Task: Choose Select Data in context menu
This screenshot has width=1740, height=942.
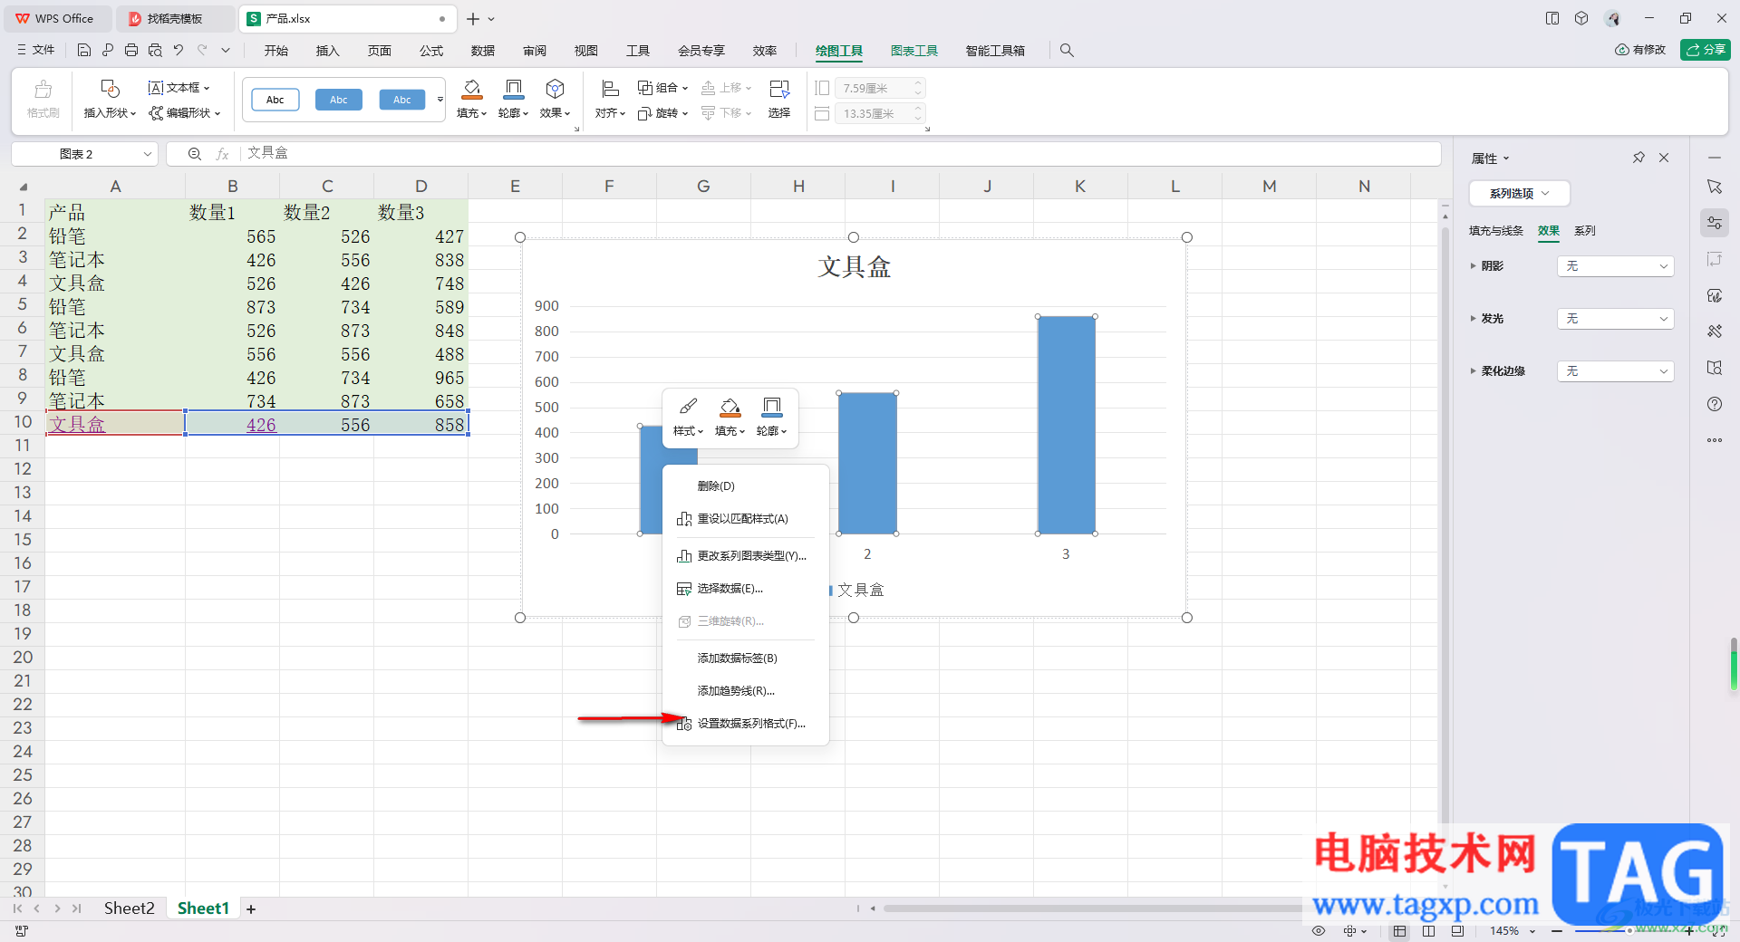Action: 746,589
